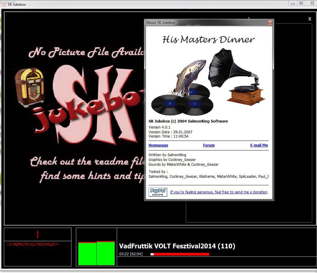The image size is (317, 273).
Task: Click the X in the jukebox panel corner
Action: tap(310, 19)
